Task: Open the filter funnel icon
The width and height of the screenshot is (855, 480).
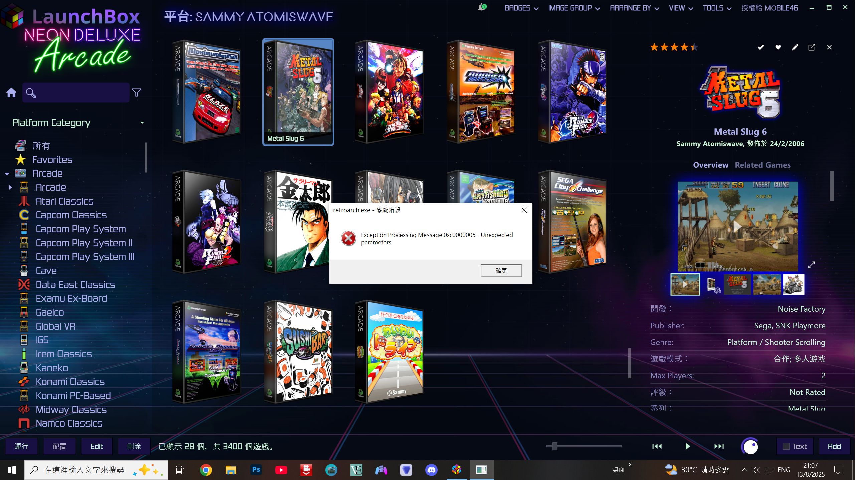Action: click(136, 92)
